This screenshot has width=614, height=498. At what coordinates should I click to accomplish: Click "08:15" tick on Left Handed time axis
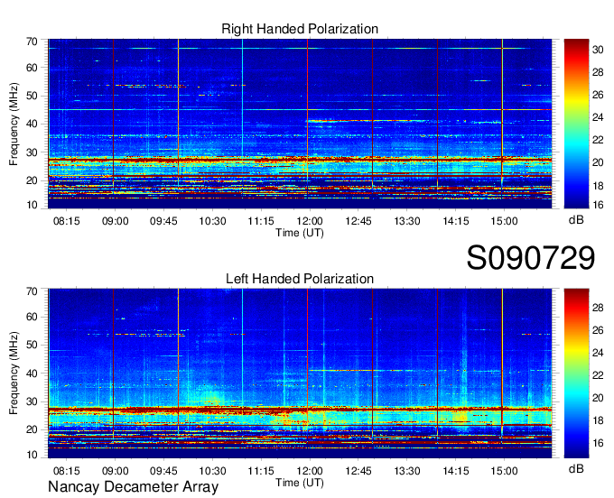click(66, 471)
